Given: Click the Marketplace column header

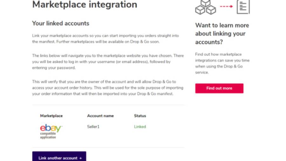Looking at the screenshot, I should (51, 116).
